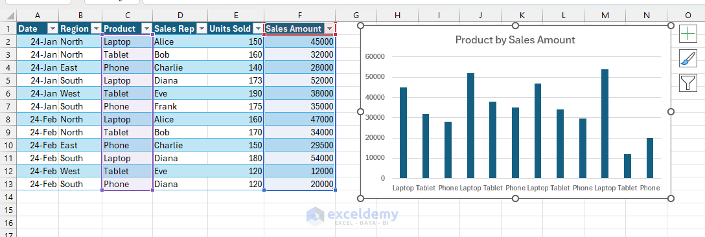
Task: Open Chart Filters funnel button
Action: [688, 83]
